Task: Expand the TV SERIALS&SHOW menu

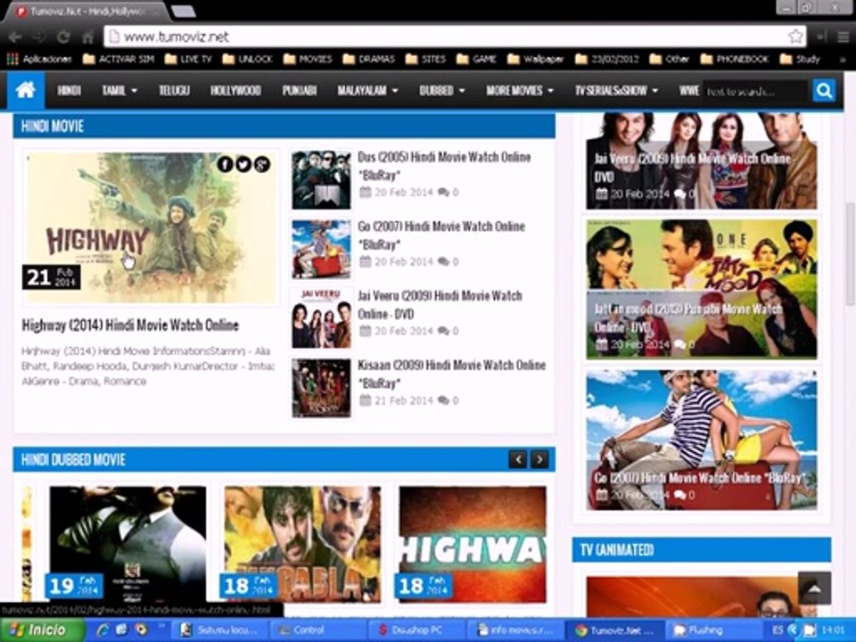Action: tap(616, 91)
